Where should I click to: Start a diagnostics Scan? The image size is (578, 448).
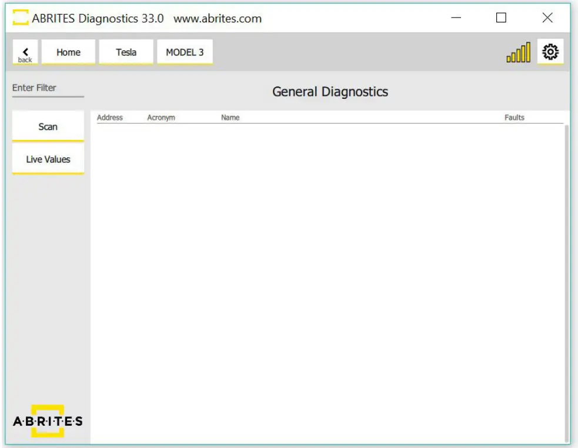coord(47,125)
